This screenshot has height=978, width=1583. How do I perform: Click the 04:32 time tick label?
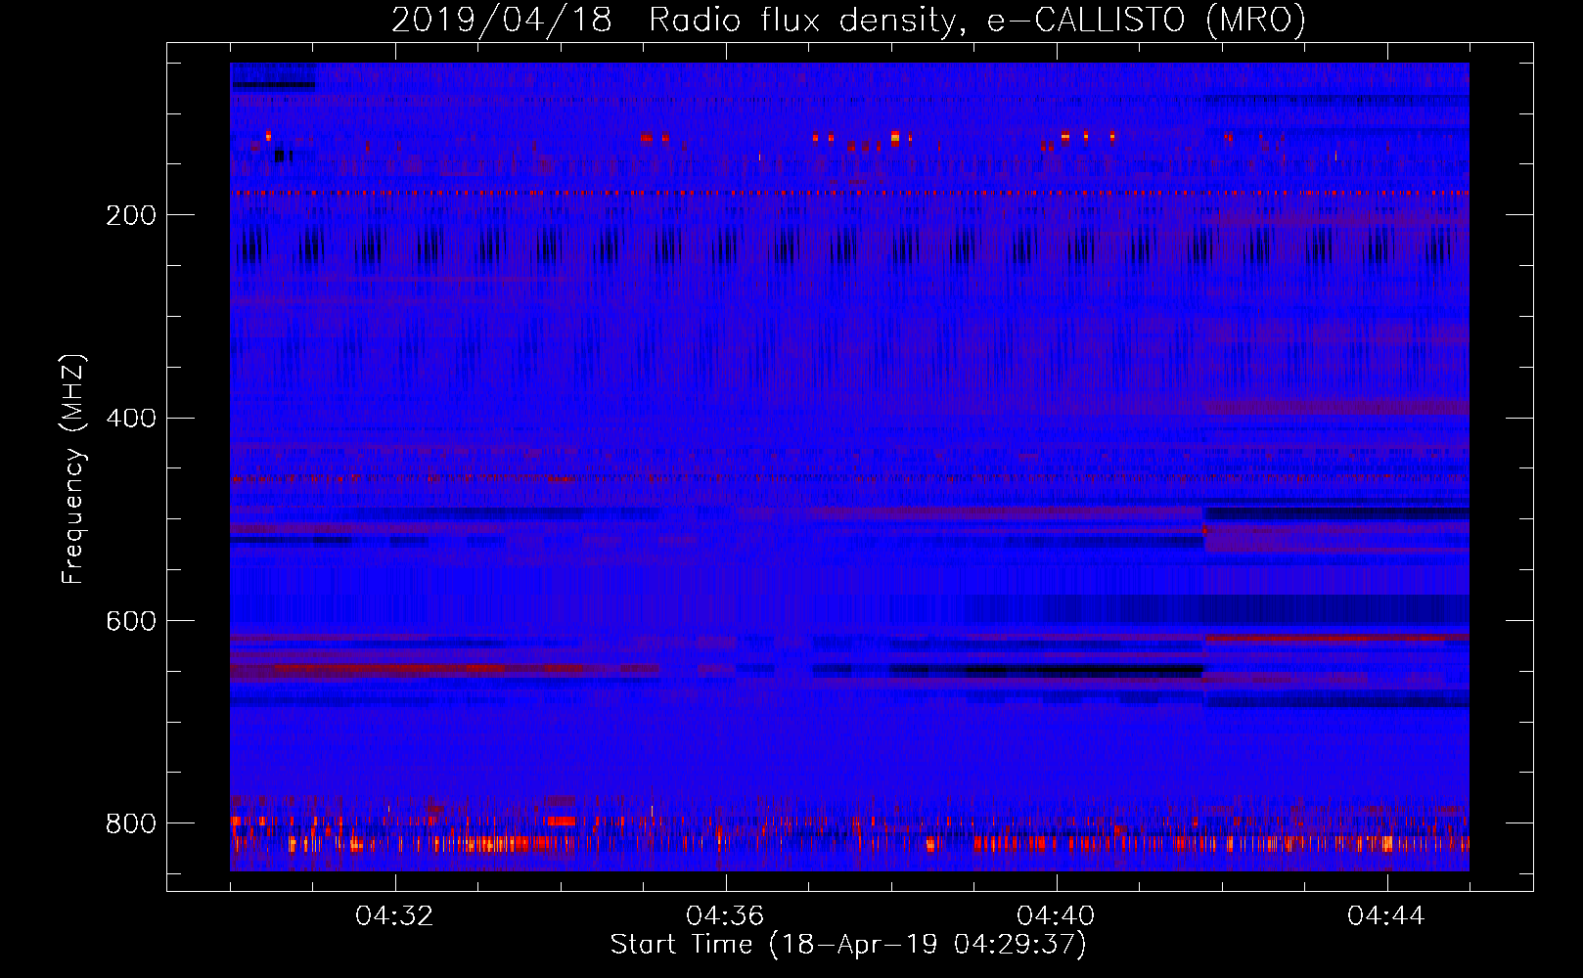click(x=394, y=916)
